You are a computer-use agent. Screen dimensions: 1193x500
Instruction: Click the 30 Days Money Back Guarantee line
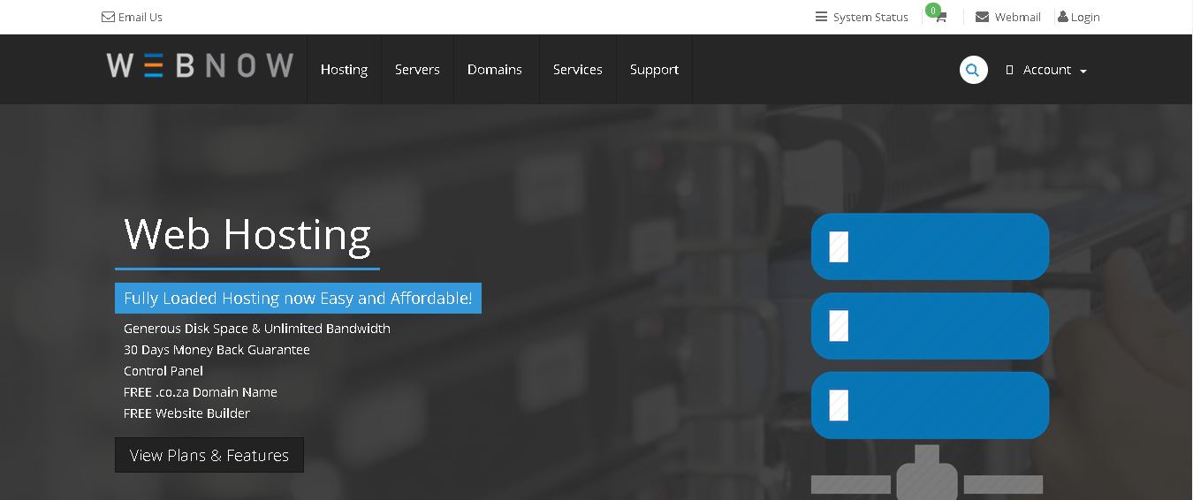coord(217,350)
